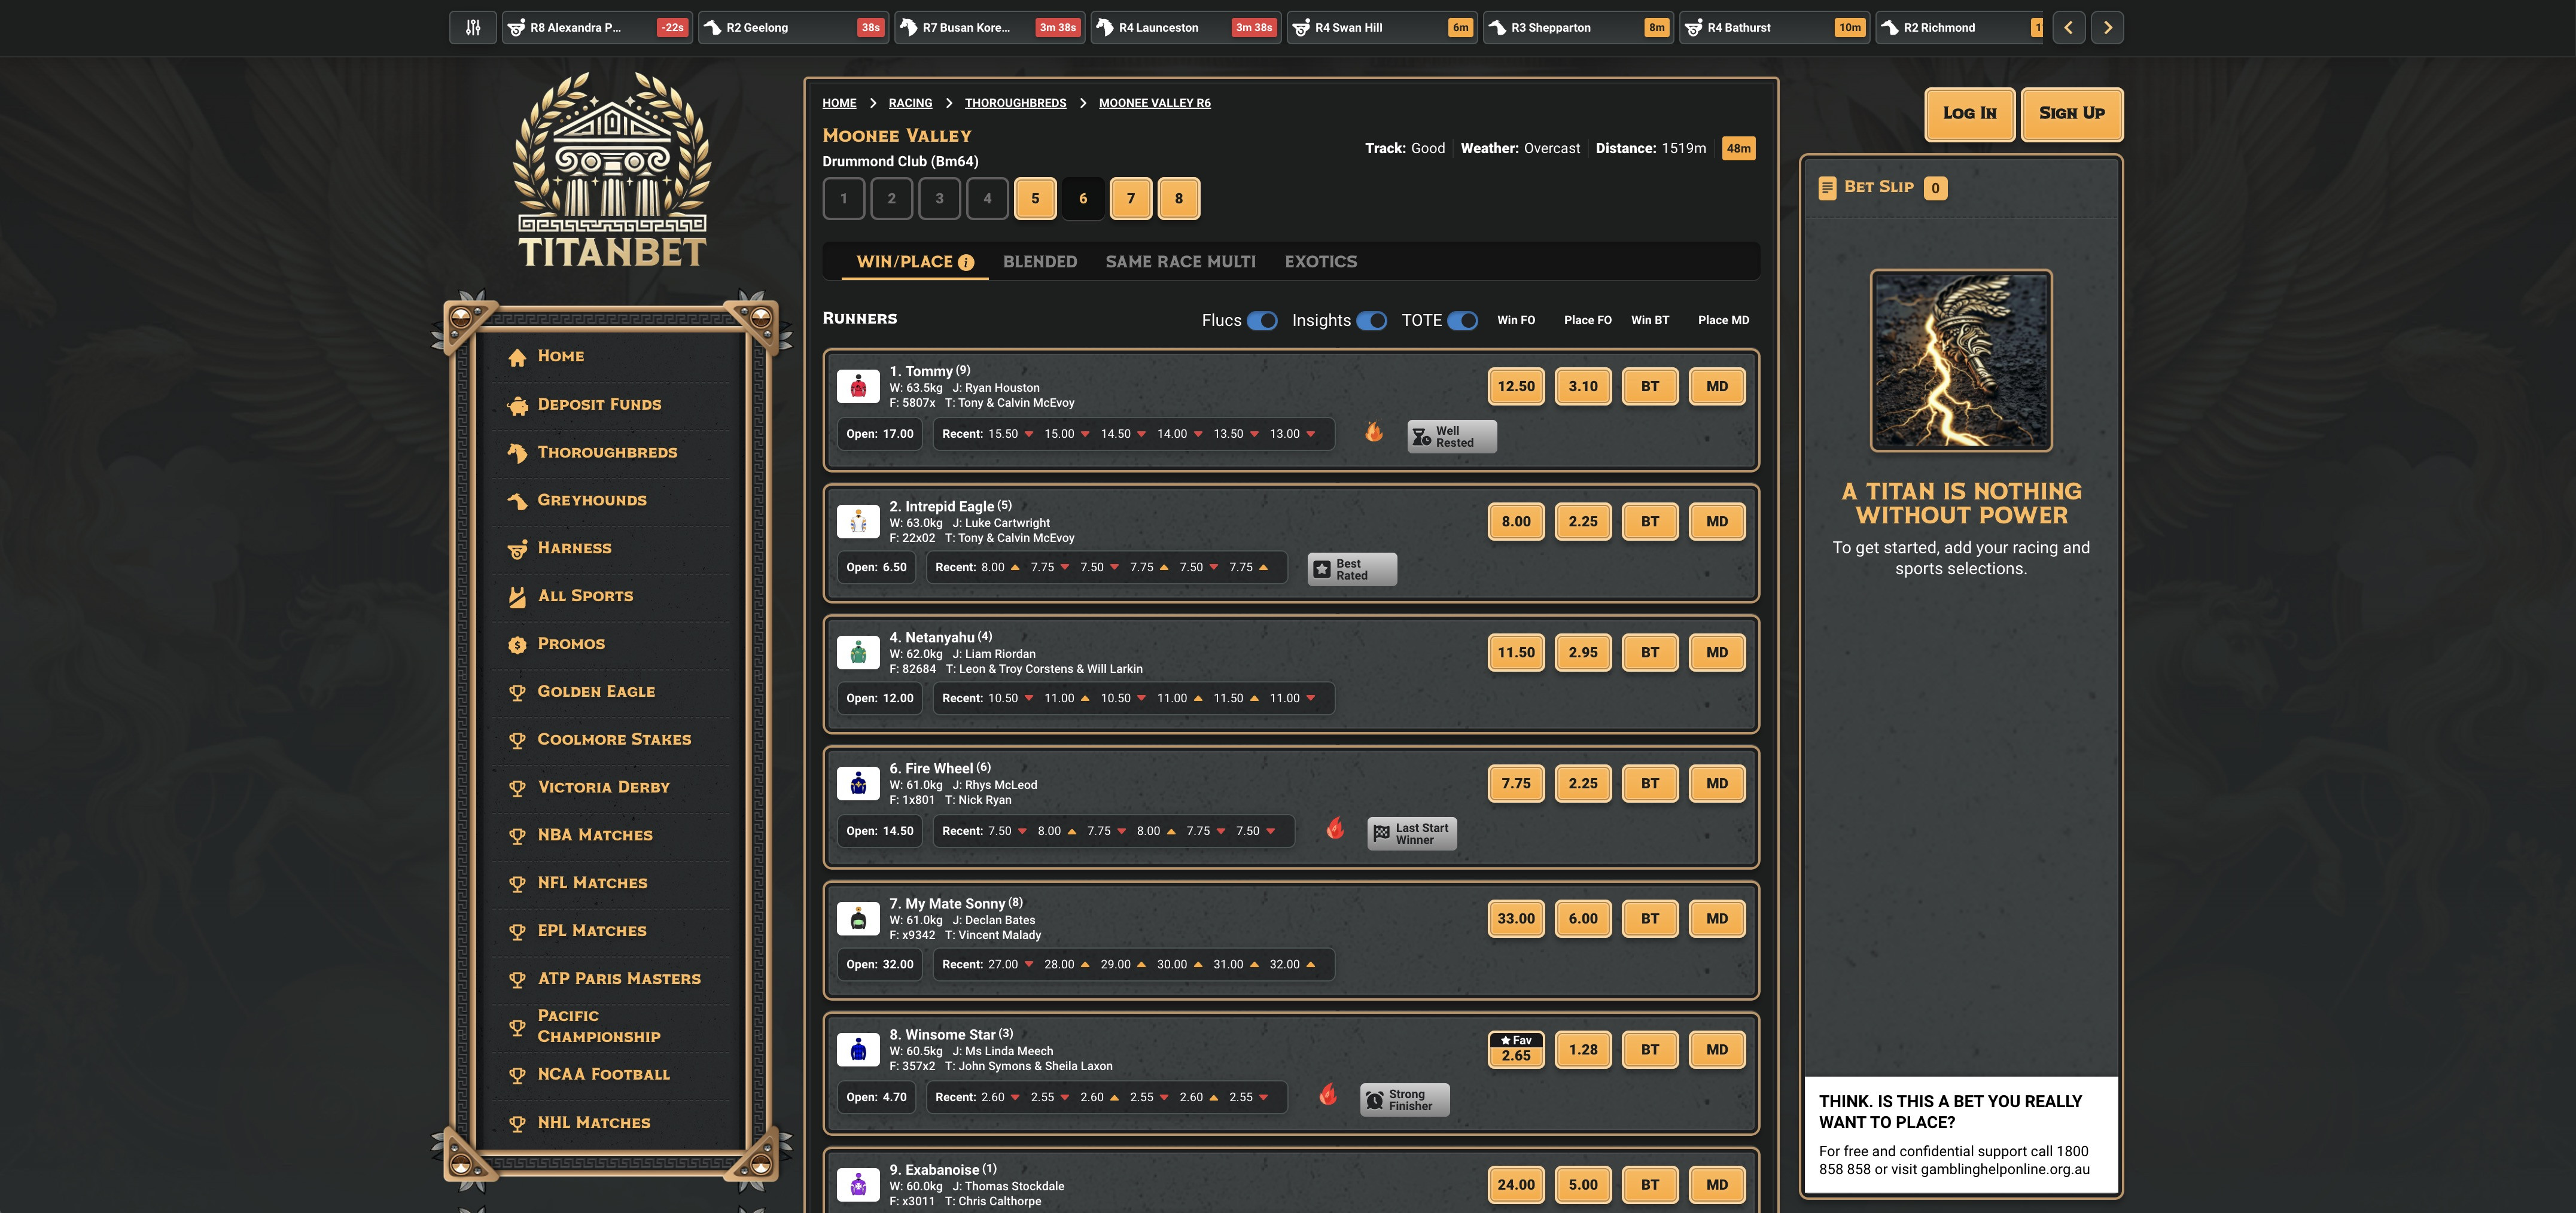Click the Sign Up button

2071,114
